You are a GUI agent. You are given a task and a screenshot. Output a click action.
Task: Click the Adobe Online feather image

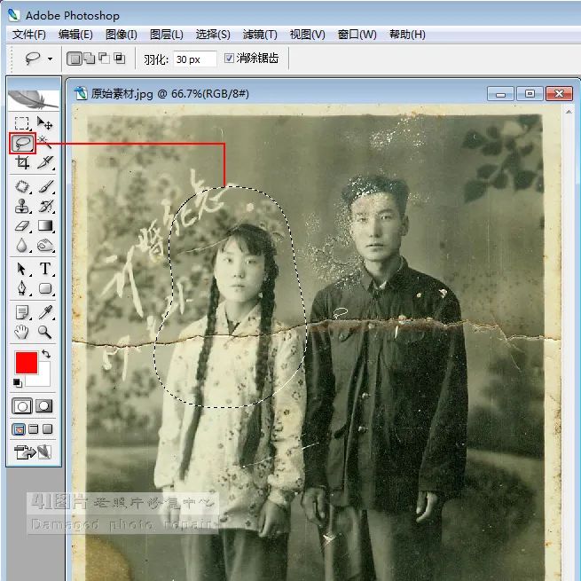pos(34,99)
